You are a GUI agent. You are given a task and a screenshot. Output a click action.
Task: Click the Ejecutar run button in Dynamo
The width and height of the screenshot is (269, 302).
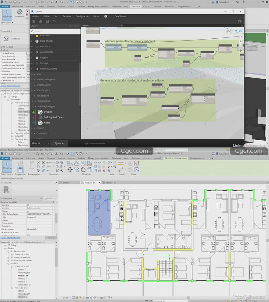59,143
